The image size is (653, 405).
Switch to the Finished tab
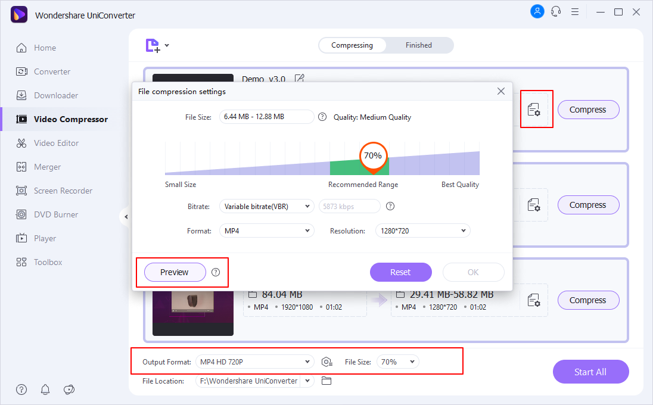pyautogui.click(x=419, y=45)
